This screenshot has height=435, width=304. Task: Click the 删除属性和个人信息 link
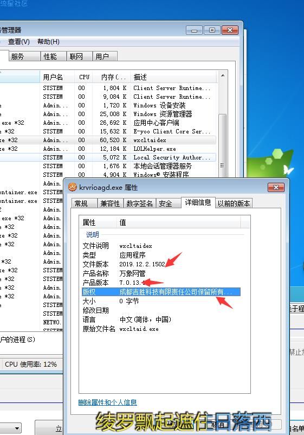tap(107, 402)
